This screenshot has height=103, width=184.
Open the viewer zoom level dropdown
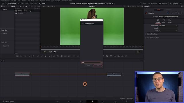click(x=44, y=6)
